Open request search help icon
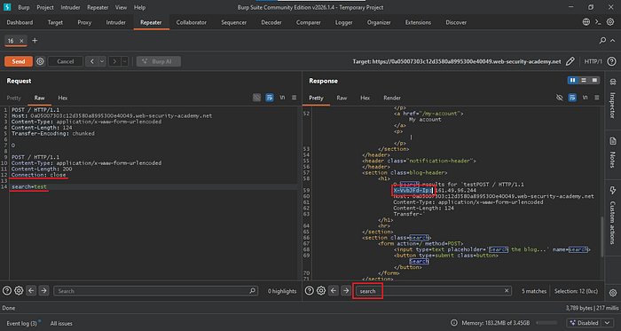 coord(6,291)
